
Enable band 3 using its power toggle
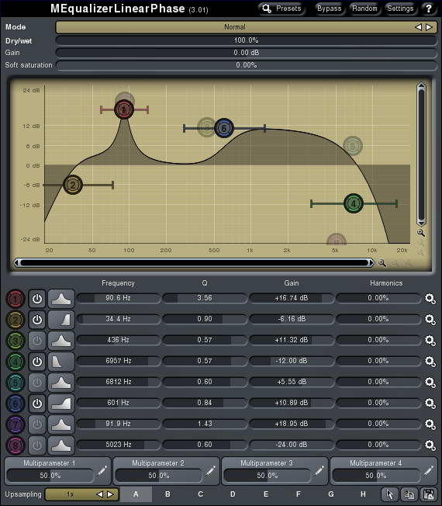click(37, 341)
